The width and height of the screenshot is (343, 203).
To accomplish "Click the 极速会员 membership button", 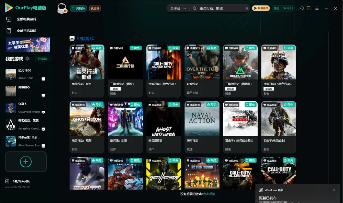I will pyautogui.click(x=261, y=8).
